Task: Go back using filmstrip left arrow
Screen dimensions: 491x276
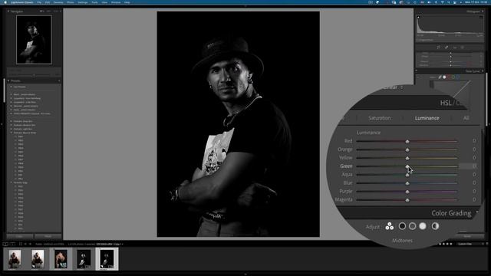Action: click(25, 244)
